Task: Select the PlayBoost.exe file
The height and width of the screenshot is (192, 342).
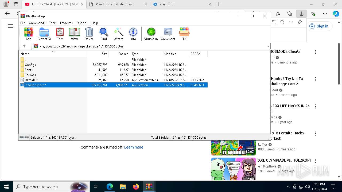Action: 114,85
